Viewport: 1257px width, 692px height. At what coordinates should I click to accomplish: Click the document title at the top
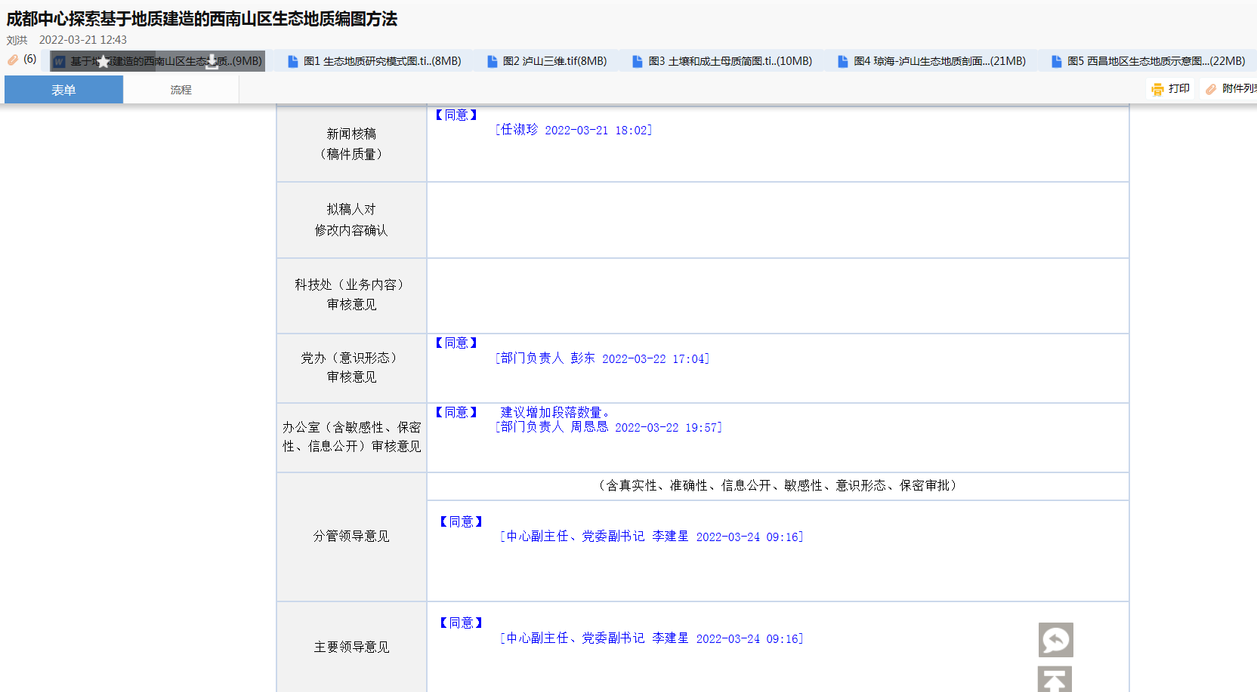202,19
